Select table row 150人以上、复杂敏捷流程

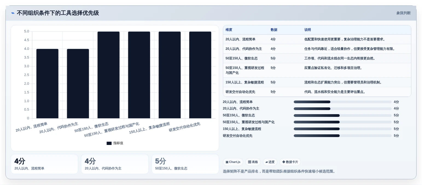click(317, 82)
